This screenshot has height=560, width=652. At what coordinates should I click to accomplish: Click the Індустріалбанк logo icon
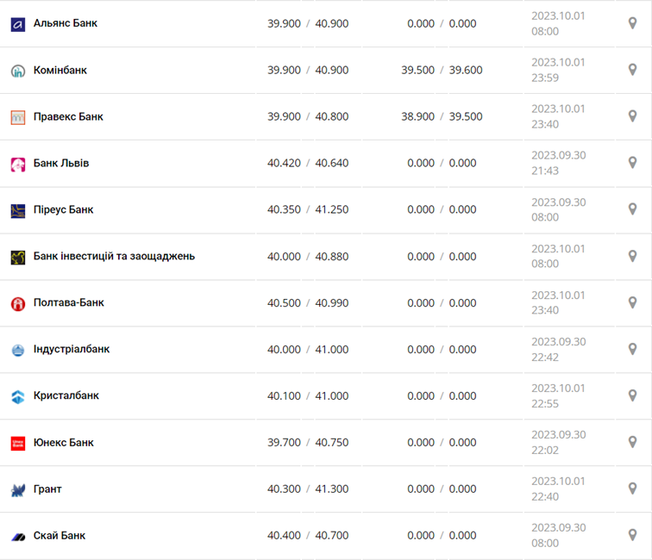[x=18, y=350]
